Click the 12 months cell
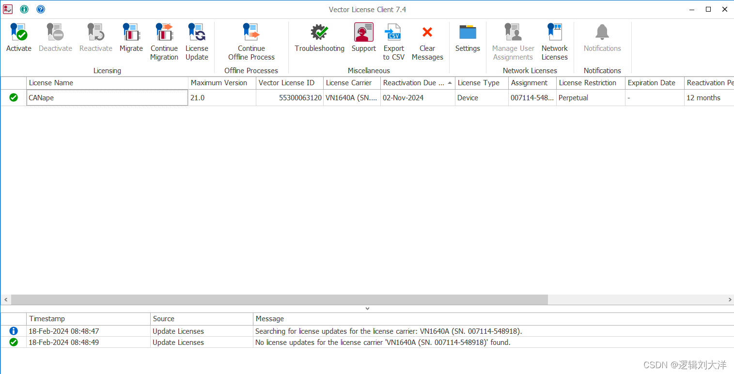 click(x=709, y=98)
